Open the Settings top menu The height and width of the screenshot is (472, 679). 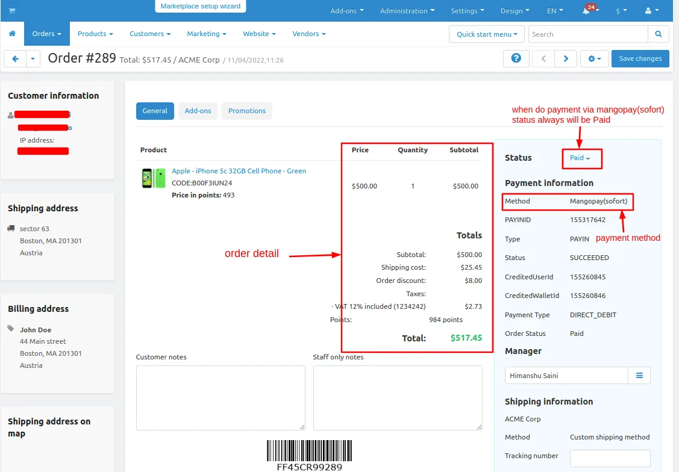[468, 11]
